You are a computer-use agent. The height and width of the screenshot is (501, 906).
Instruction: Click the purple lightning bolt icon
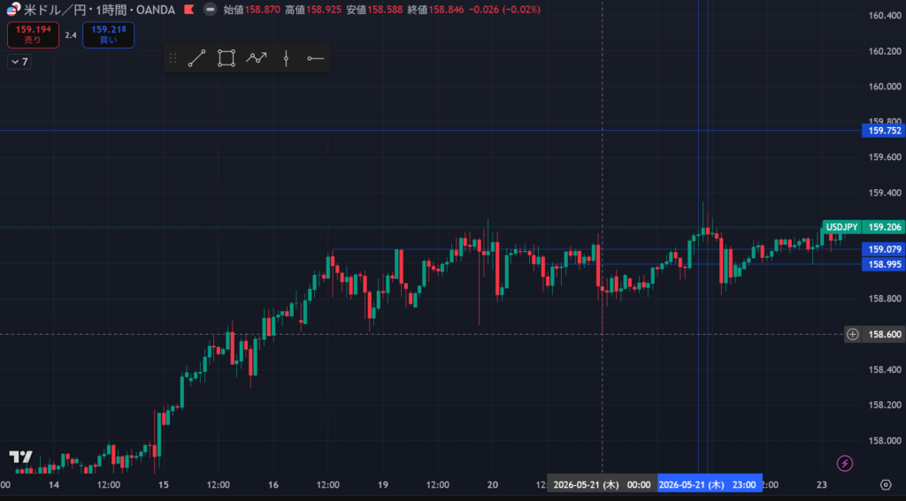[845, 463]
